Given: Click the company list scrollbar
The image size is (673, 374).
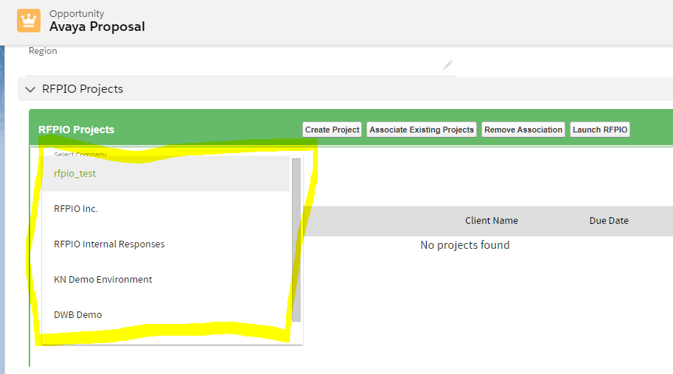Looking at the screenshot, I should 296,240.
